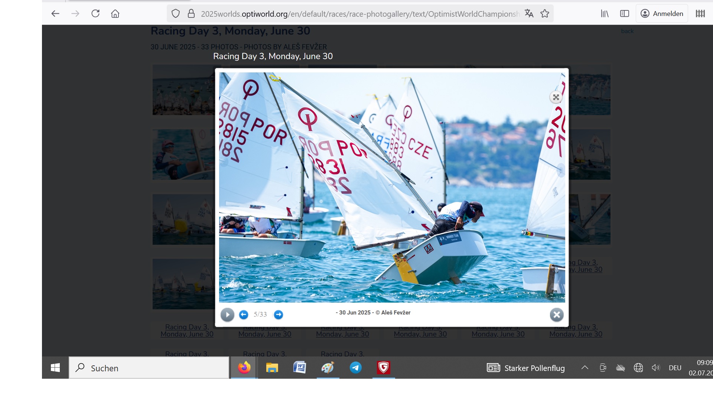The image size is (713, 401).
Task: Reload the current page
Action: coord(95,14)
